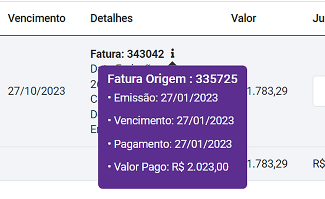Click the tooltip's arrow pointer below the info icon

pos(172,63)
